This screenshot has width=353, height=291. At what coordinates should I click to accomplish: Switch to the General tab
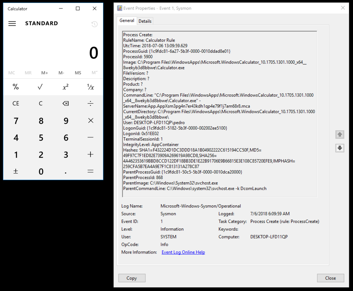click(x=127, y=20)
